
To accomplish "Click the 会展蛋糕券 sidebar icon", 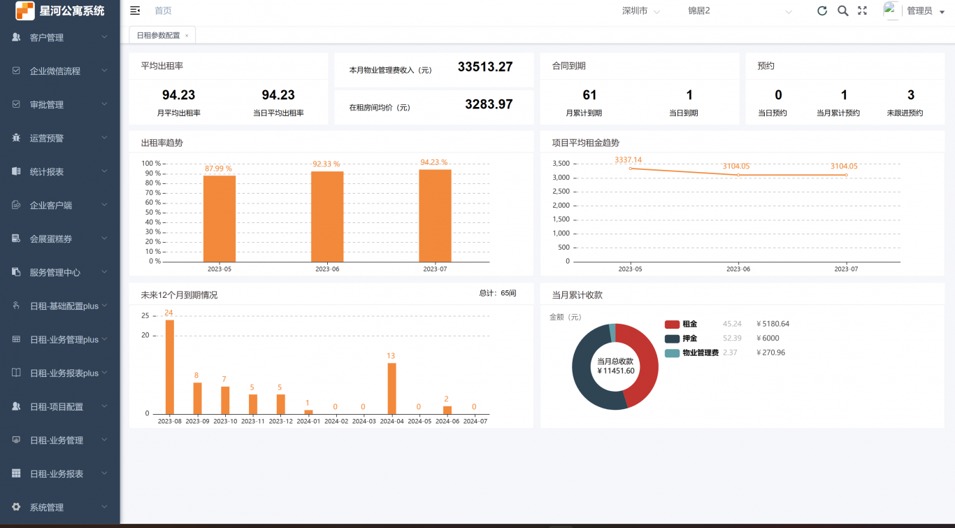I will tap(16, 238).
